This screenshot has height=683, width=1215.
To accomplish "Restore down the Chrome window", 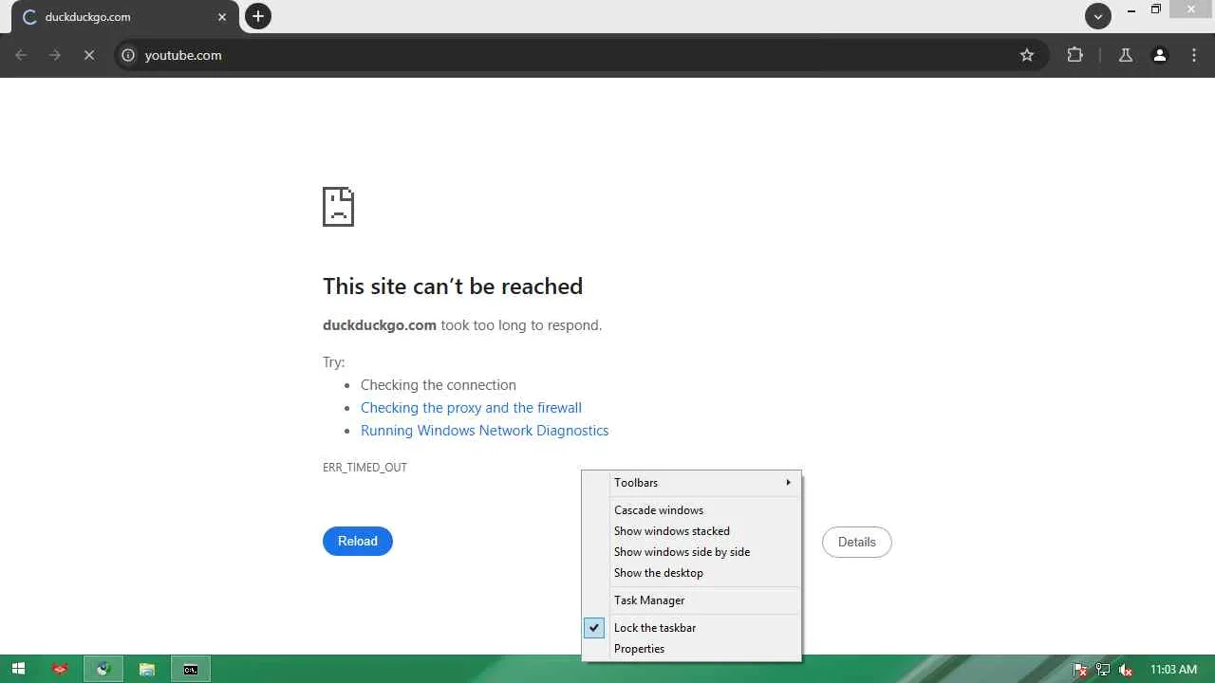I will click(x=1156, y=10).
